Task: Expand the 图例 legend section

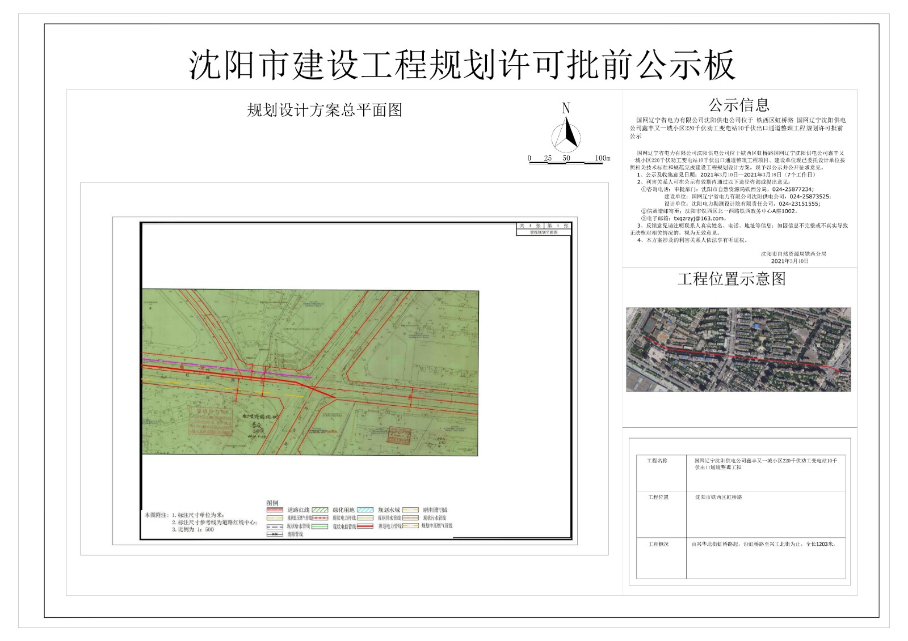Action: (272, 502)
